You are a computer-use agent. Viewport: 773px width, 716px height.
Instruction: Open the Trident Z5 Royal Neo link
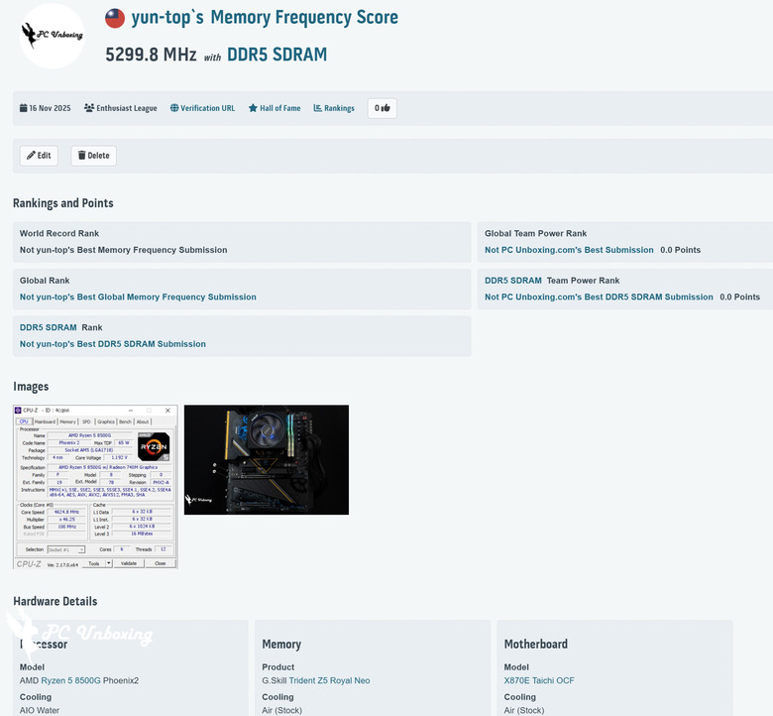pos(329,680)
